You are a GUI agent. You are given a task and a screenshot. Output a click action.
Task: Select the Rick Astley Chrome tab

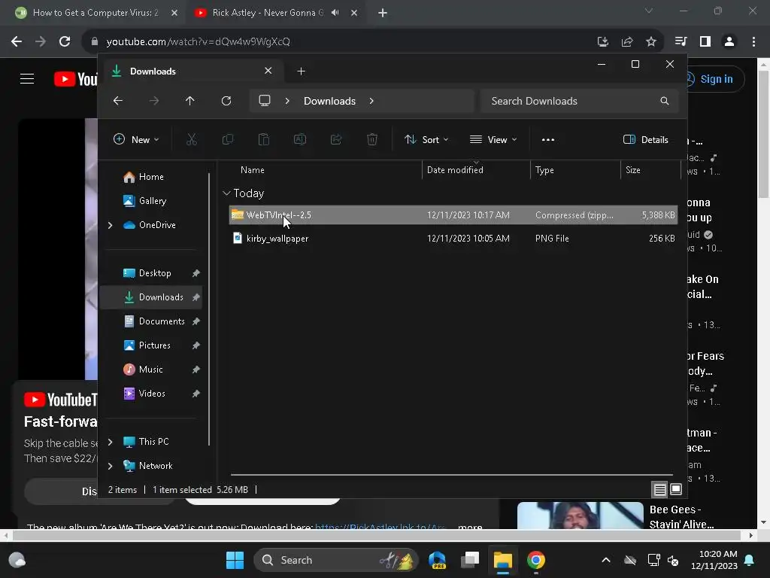tap(268, 13)
